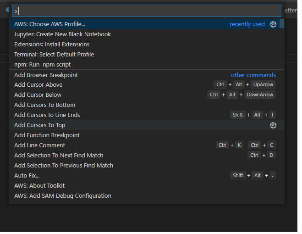Select AWS: Choose AWS Profile command
The width and height of the screenshot is (302, 234).
point(49,24)
